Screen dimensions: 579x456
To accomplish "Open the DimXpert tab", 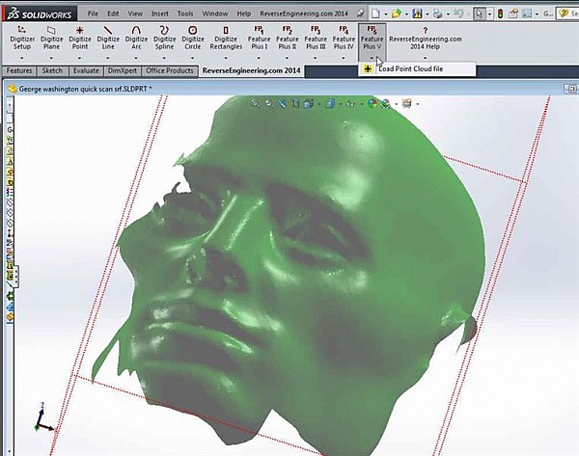I will pyautogui.click(x=123, y=70).
